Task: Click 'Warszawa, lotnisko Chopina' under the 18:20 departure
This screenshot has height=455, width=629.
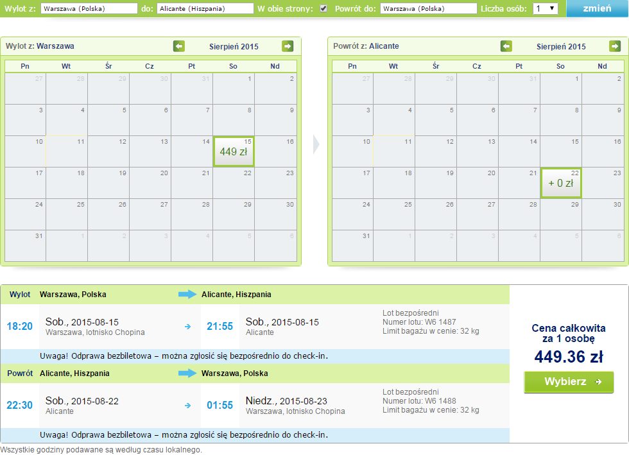Action: click(95, 332)
